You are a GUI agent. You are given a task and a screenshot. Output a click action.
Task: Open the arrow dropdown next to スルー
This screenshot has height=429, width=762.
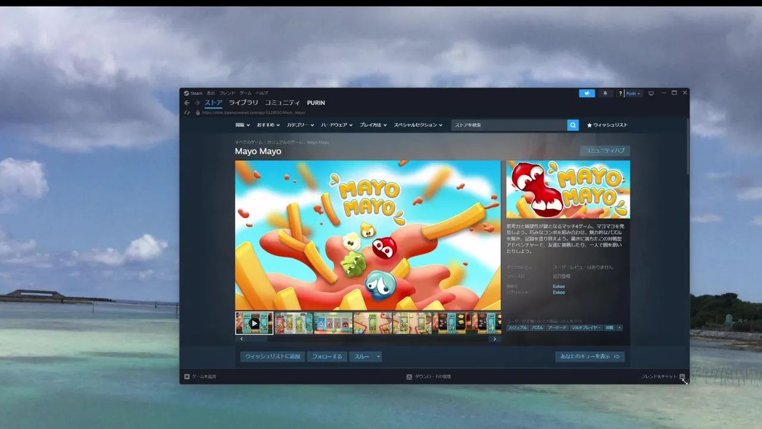pyautogui.click(x=378, y=356)
